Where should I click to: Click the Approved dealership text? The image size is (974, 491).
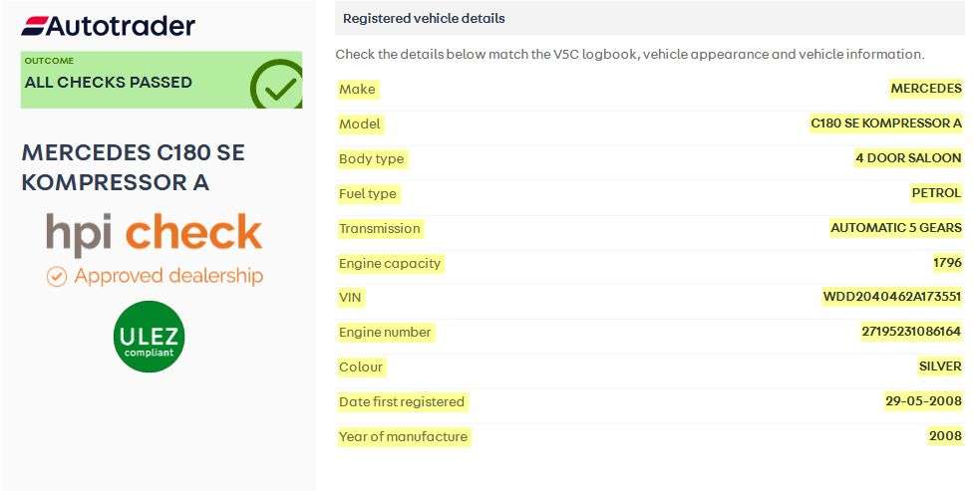168,276
